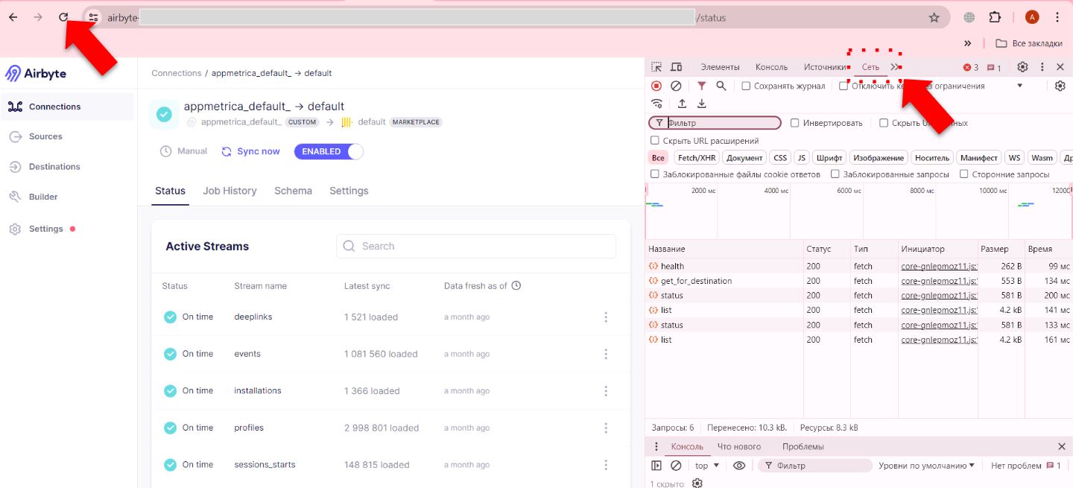Click the Airbyte logo

tap(36, 73)
